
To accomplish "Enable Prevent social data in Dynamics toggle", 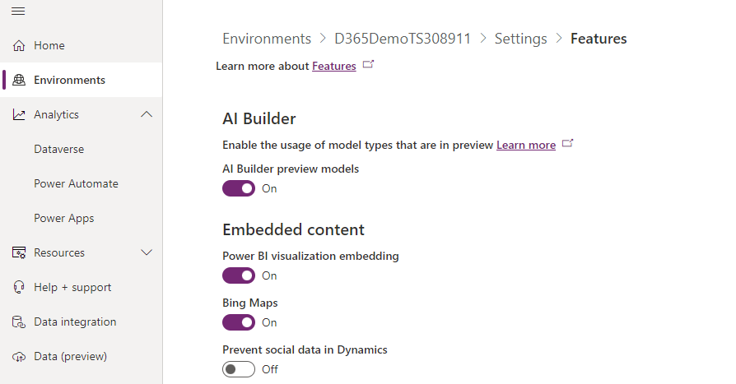I will coord(239,369).
